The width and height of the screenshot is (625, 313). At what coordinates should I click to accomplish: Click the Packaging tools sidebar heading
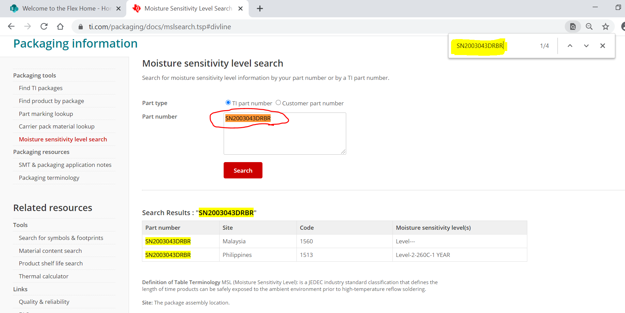point(34,75)
